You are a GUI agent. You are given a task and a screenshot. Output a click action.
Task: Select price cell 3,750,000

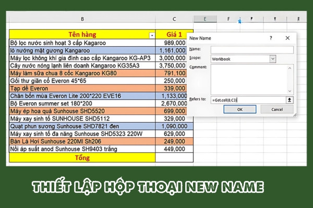[x=171, y=66]
